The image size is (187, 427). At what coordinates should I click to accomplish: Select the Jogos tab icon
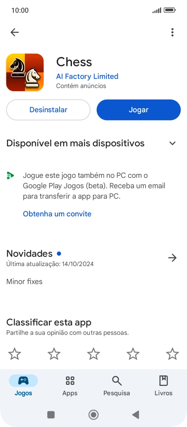click(23, 380)
